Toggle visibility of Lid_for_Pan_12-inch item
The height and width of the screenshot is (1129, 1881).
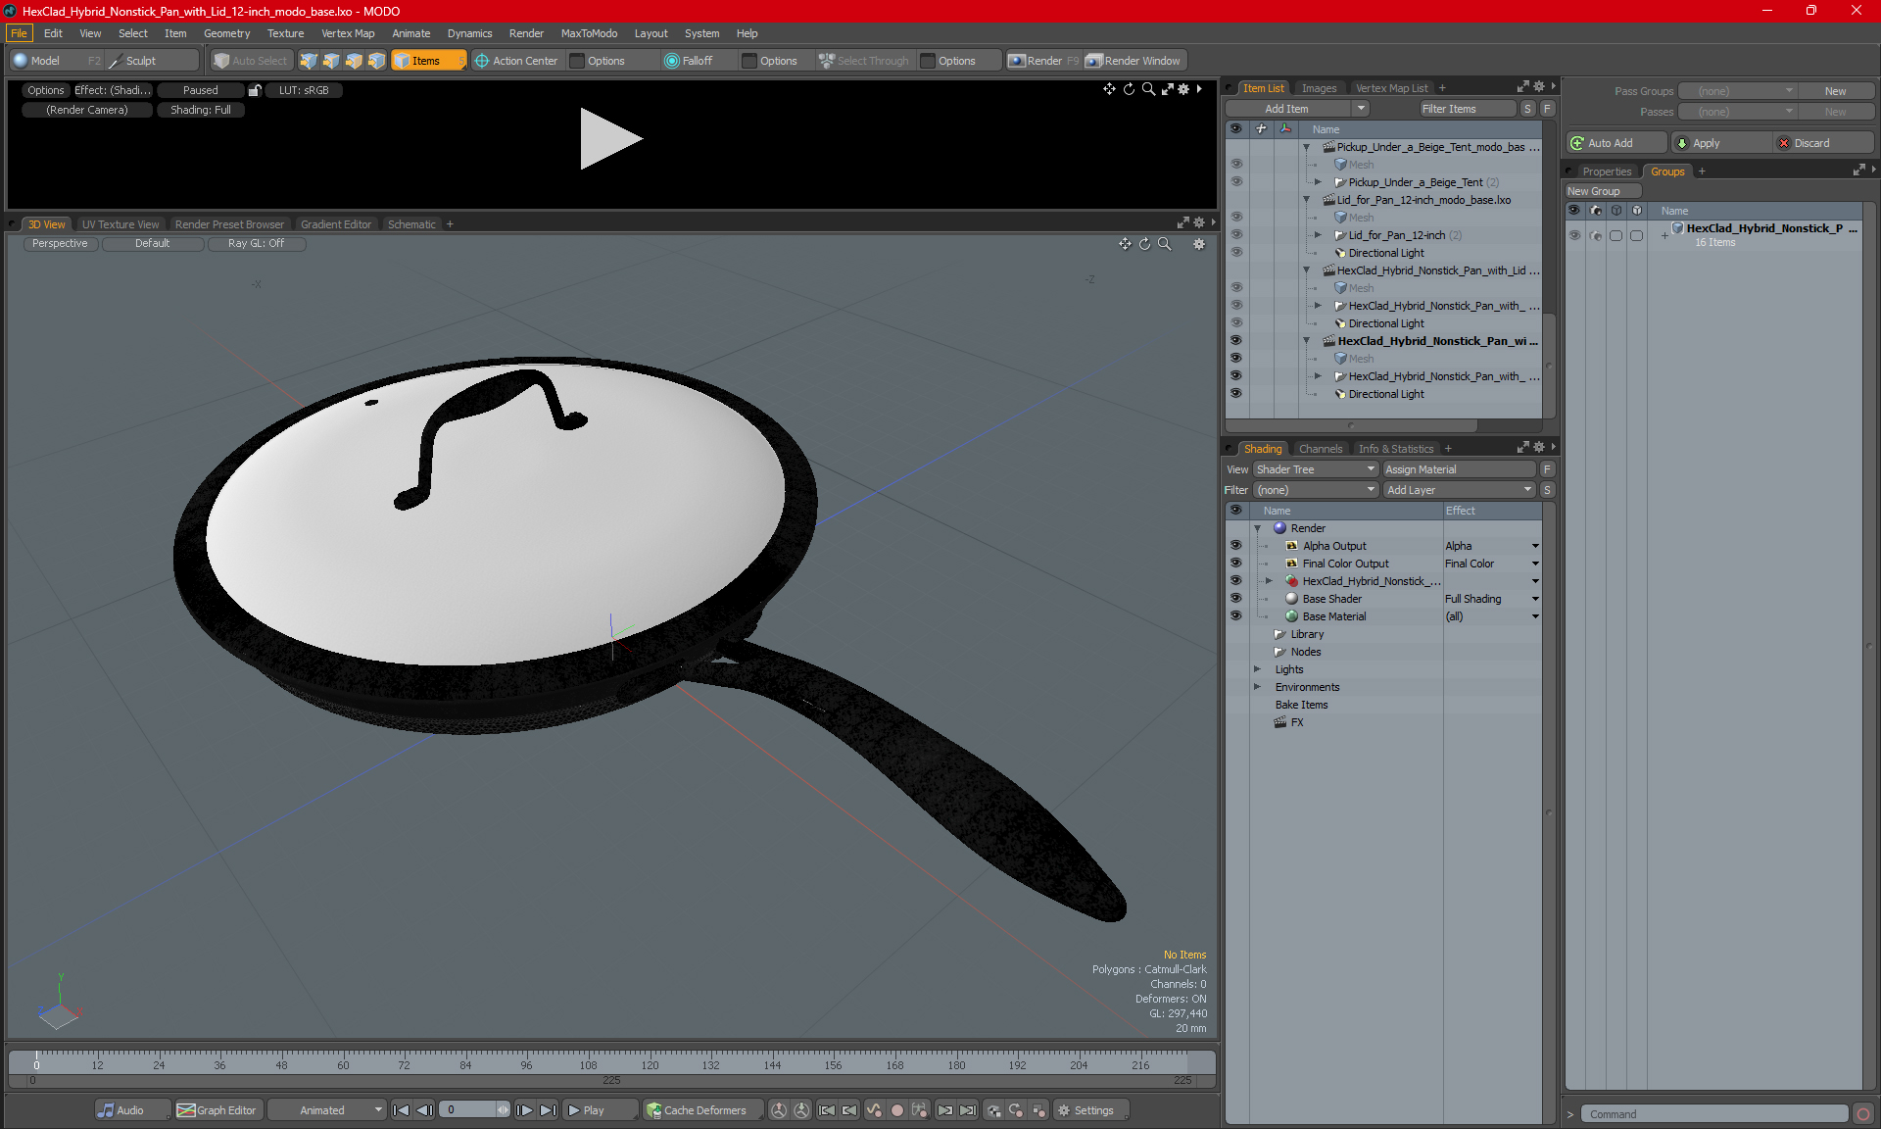[1236, 235]
